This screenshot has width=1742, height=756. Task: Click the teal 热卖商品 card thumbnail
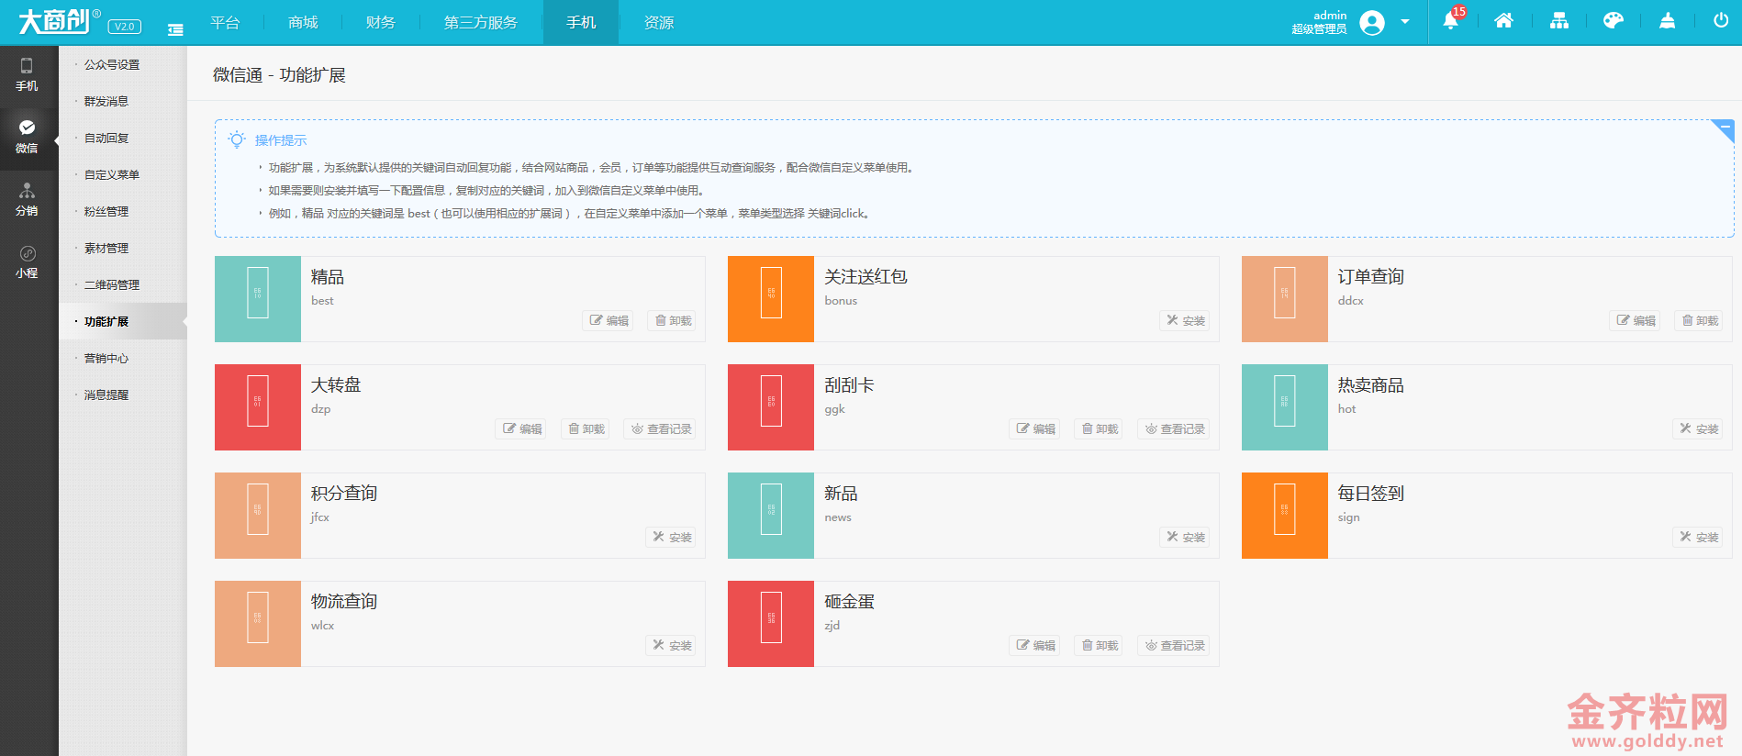tap(1285, 407)
